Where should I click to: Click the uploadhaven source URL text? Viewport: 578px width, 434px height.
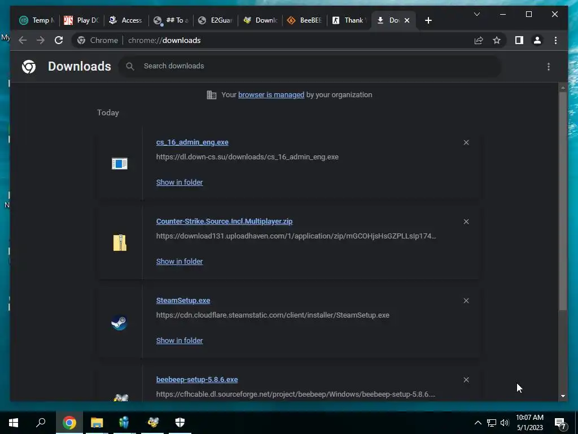(x=296, y=236)
